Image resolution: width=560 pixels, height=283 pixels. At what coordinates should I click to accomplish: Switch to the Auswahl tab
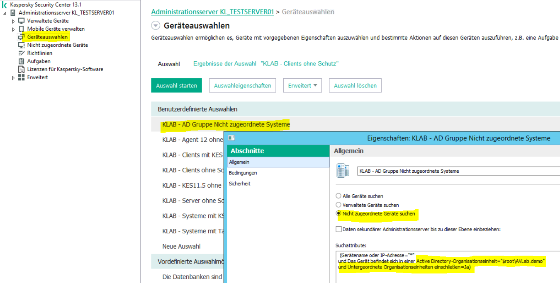click(169, 64)
